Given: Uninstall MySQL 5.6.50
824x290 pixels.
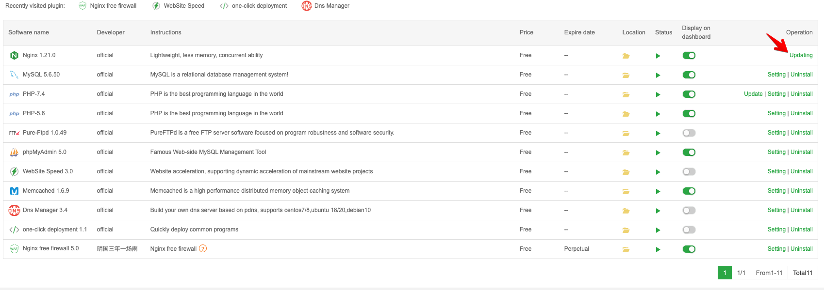Looking at the screenshot, I should point(801,75).
